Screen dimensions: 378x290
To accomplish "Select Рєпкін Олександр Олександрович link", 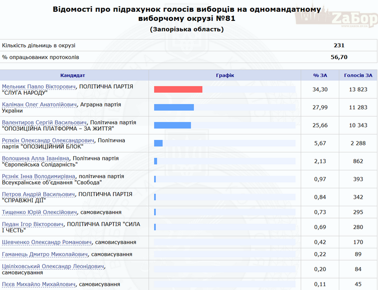I will (48, 140).
